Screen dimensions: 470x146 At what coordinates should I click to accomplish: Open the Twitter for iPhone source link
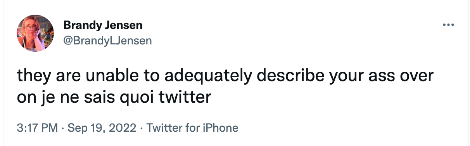click(x=192, y=127)
